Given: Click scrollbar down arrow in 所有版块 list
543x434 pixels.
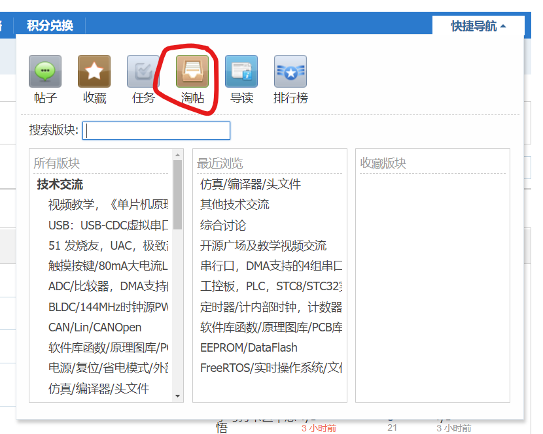Looking at the screenshot, I should click(x=178, y=396).
